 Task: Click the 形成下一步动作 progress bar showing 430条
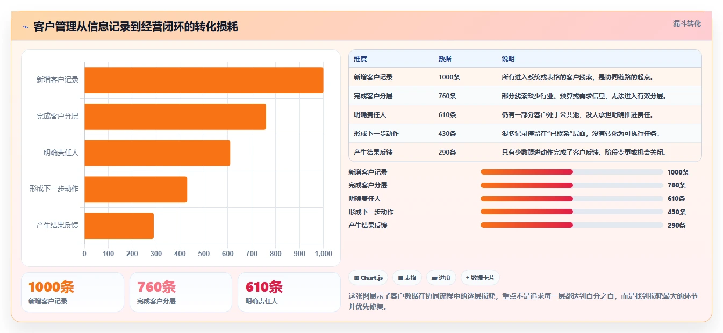(x=571, y=212)
